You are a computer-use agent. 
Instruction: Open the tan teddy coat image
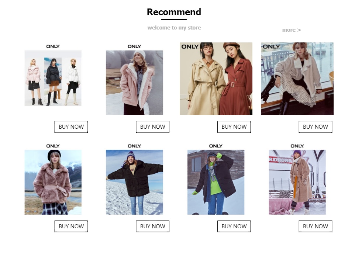(297, 182)
